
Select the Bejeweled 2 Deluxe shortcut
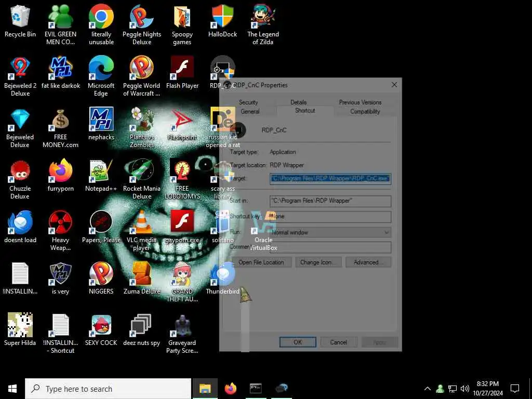coord(20,76)
